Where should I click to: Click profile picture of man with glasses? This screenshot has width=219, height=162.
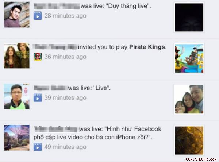17,96
